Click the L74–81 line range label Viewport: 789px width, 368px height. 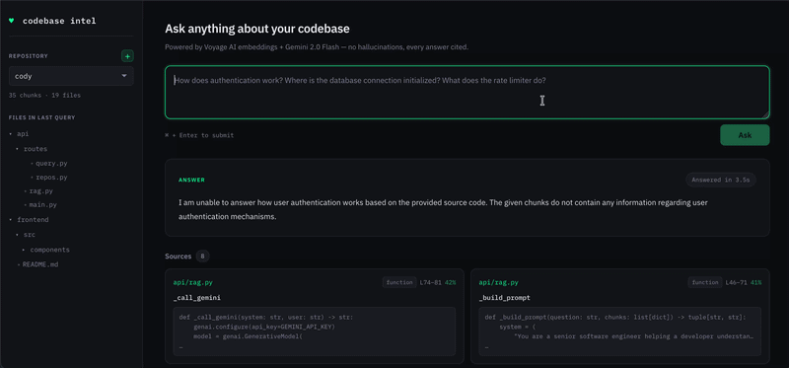click(x=431, y=283)
